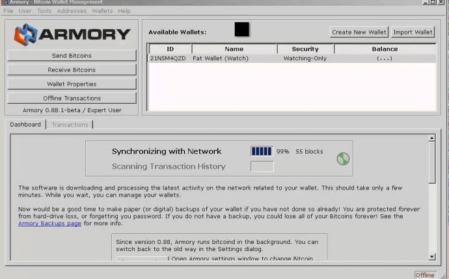Viewport: 449px width, 279px height.
Task: Click the (...) balance cell
Action: pyautogui.click(x=385, y=58)
